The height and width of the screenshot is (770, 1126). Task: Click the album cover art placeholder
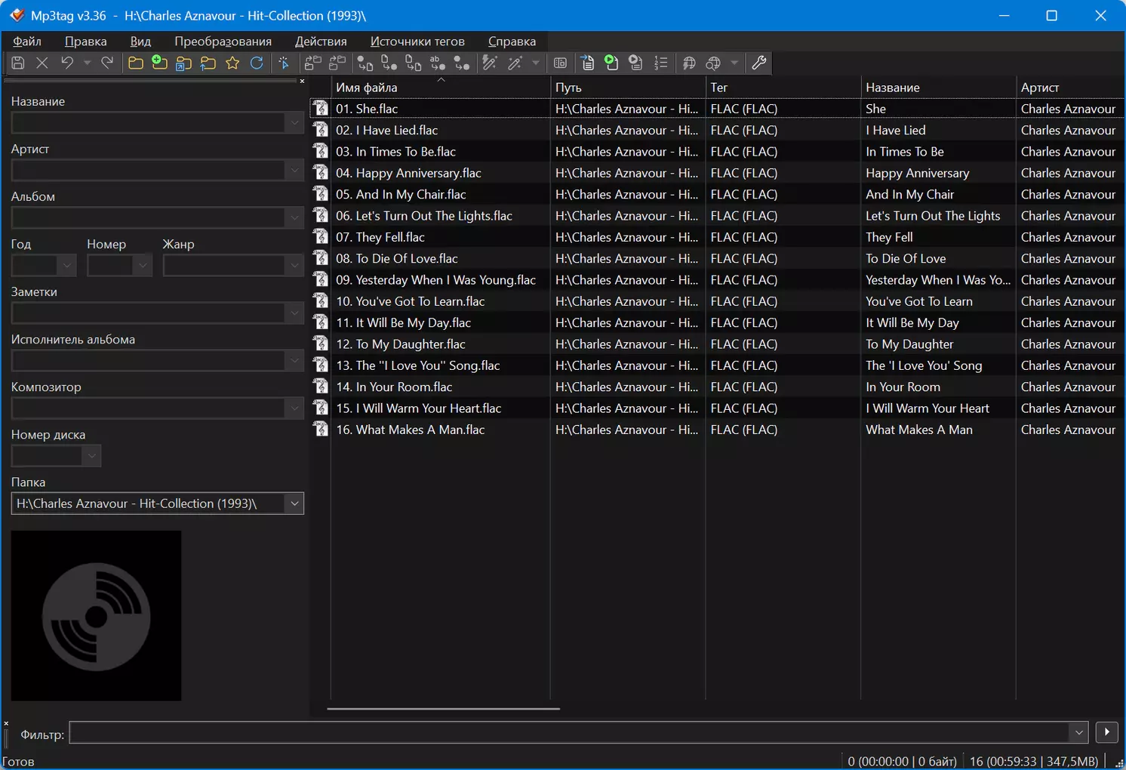[96, 616]
